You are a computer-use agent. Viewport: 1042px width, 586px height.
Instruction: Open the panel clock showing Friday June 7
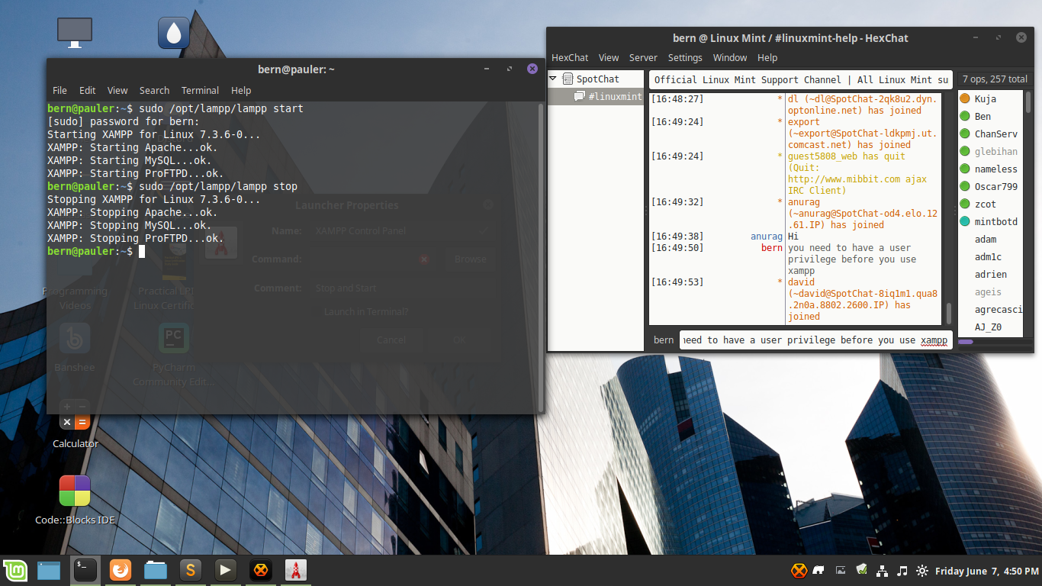point(986,571)
